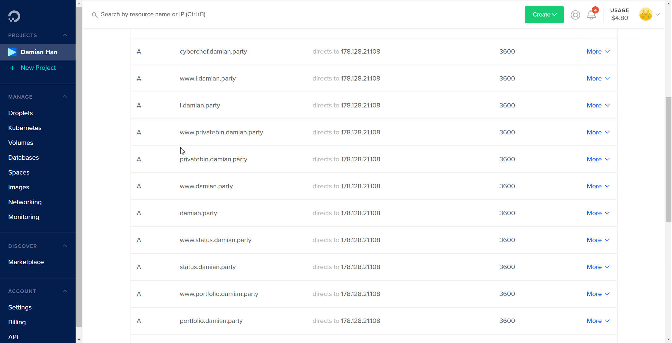This screenshot has width=672, height=343.
Task: Focus the resource name search field
Action: [247, 14]
